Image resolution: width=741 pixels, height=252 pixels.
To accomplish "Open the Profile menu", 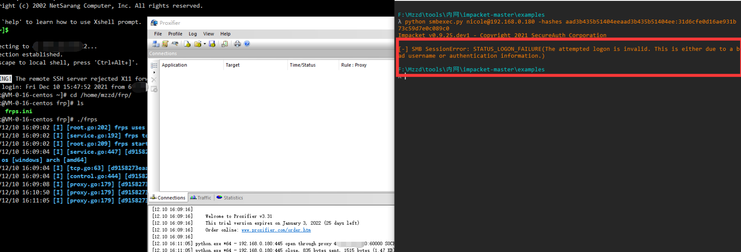I will point(175,34).
